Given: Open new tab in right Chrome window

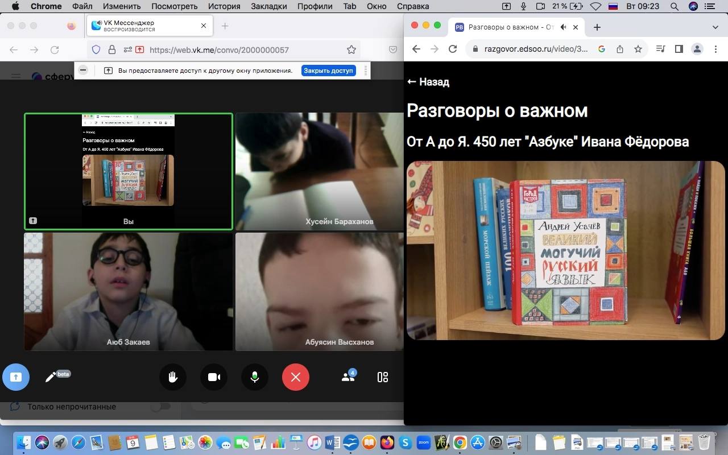Looking at the screenshot, I should click(597, 27).
